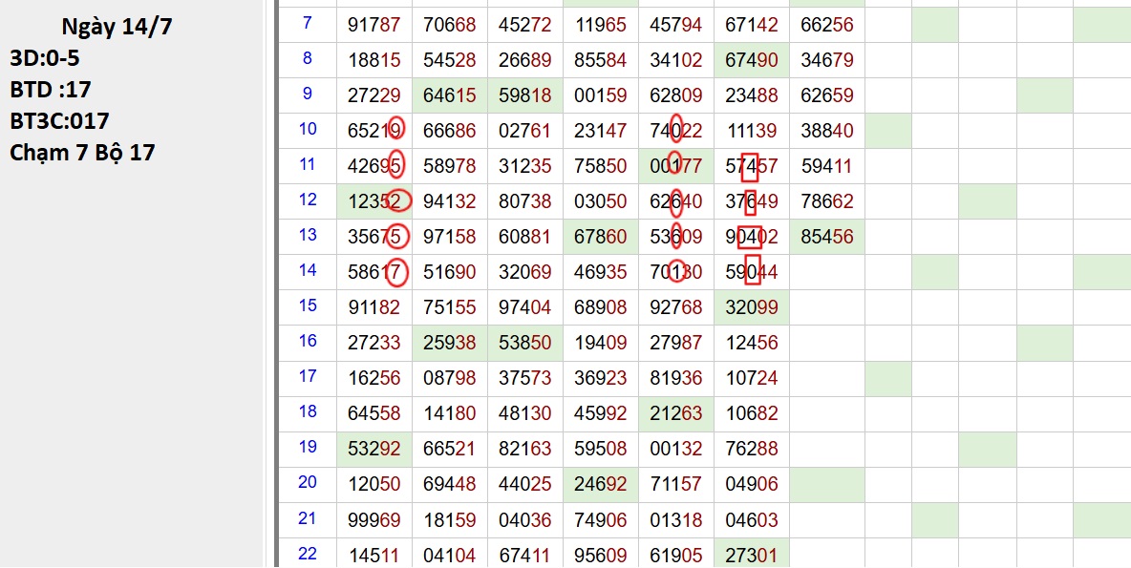Viewport: 1131px width, 568px height.
Task: Click the red circle on cell 74022
Action: point(676,128)
